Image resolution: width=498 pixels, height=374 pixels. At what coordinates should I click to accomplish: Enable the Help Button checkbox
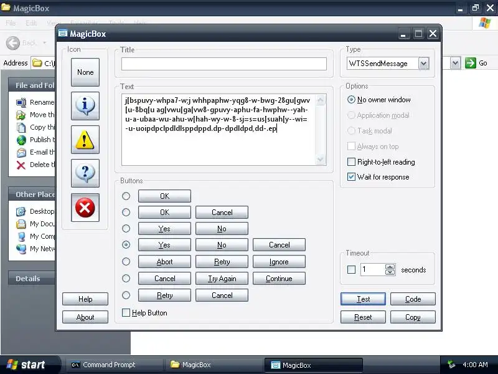pyautogui.click(x=126, y=313)
